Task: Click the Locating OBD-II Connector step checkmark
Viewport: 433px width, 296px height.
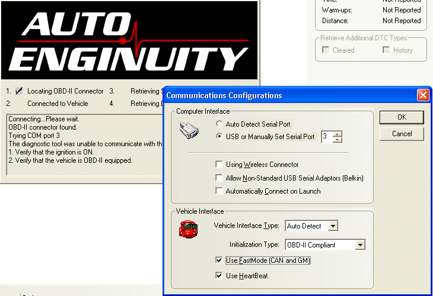Action: 19,91
